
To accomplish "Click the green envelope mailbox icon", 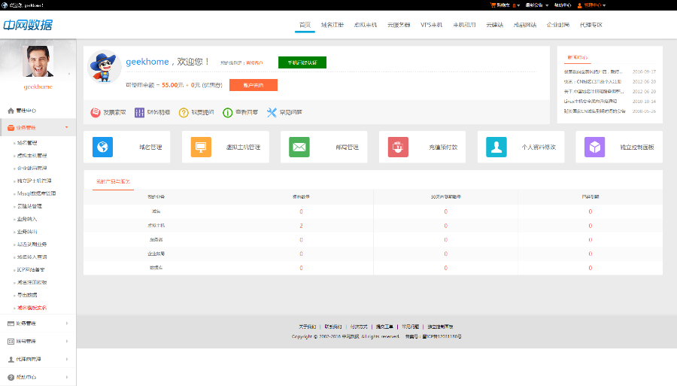I will [299, 147].
